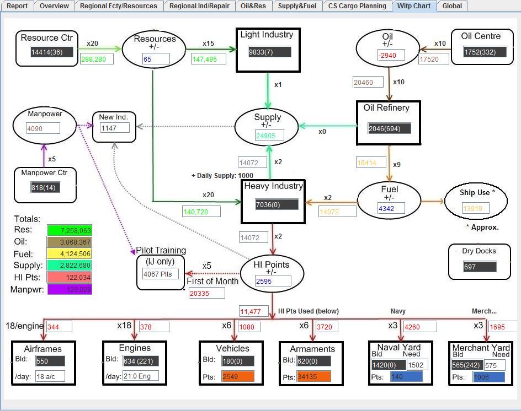The height and width of the screenshot is (411, 521).
Task: Switch to the Overview tab
Action: point(54,6)
